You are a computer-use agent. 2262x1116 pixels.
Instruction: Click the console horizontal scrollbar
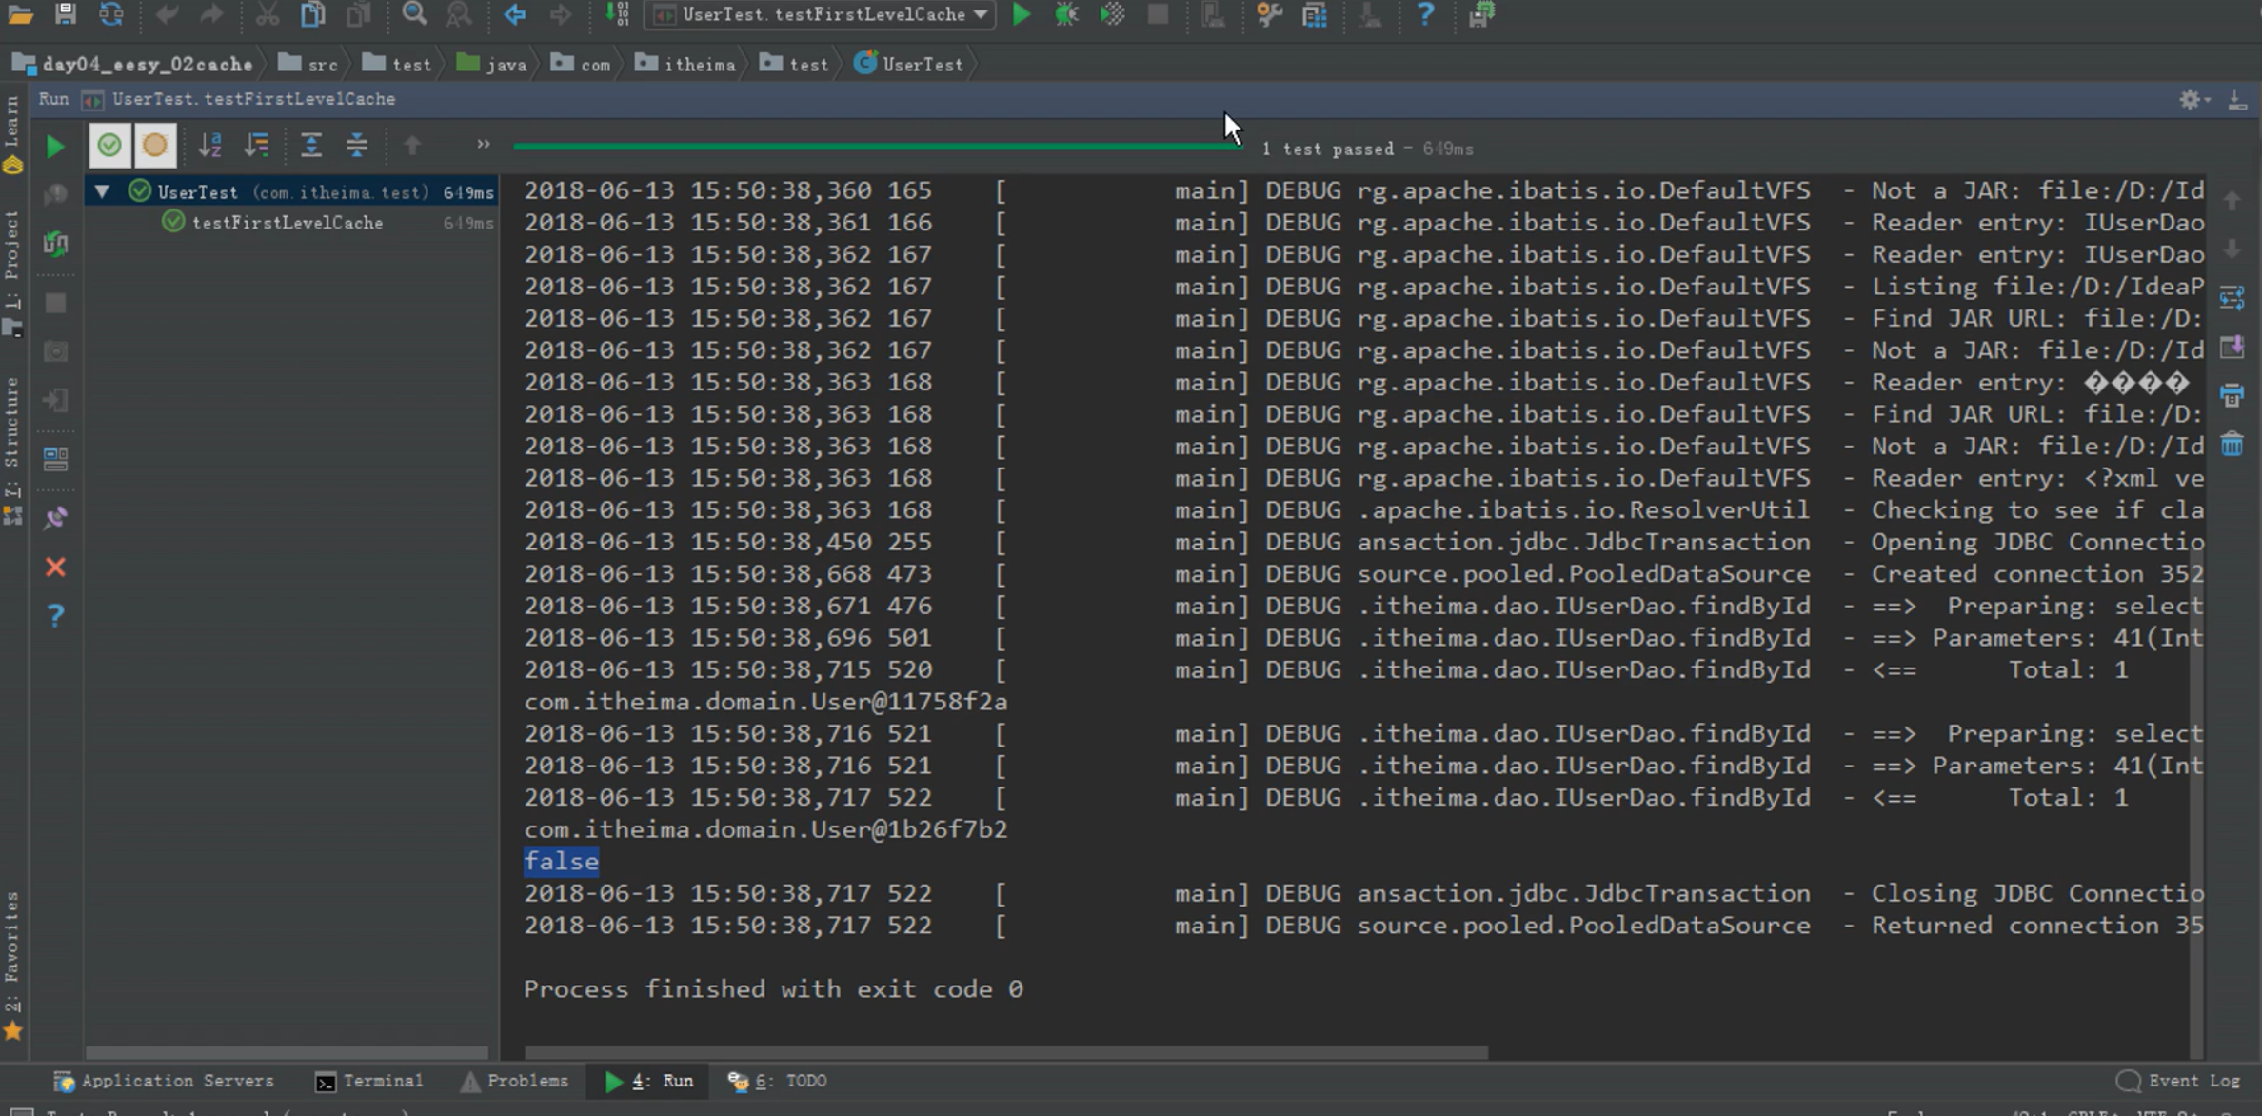tap(1005, 1052)
